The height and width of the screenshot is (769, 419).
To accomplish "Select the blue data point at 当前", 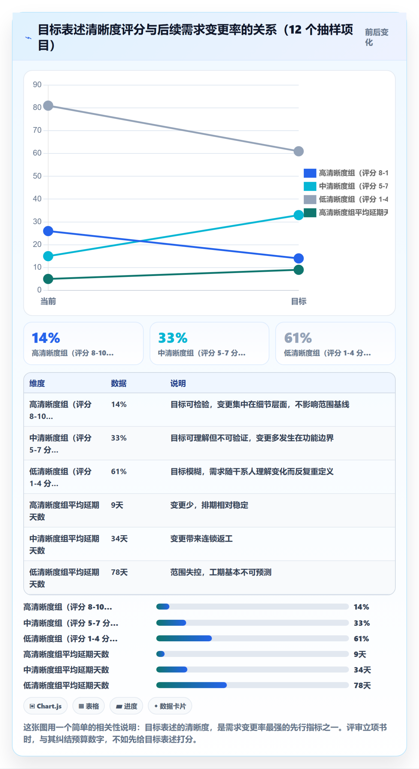I will coord(48,231).
